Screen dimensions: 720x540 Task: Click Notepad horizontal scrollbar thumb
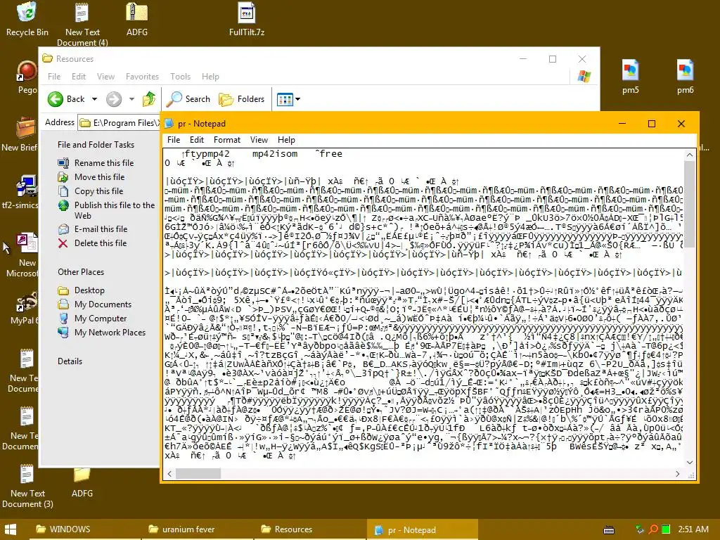point(198,474)
